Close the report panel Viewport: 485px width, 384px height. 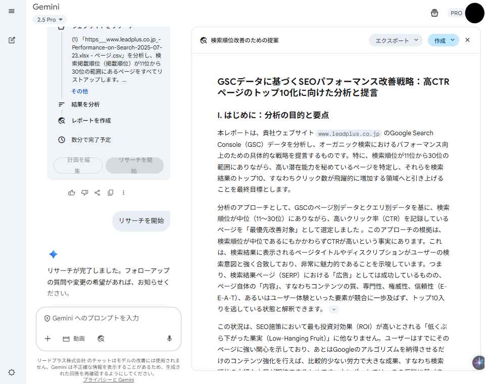pos(467,40)
